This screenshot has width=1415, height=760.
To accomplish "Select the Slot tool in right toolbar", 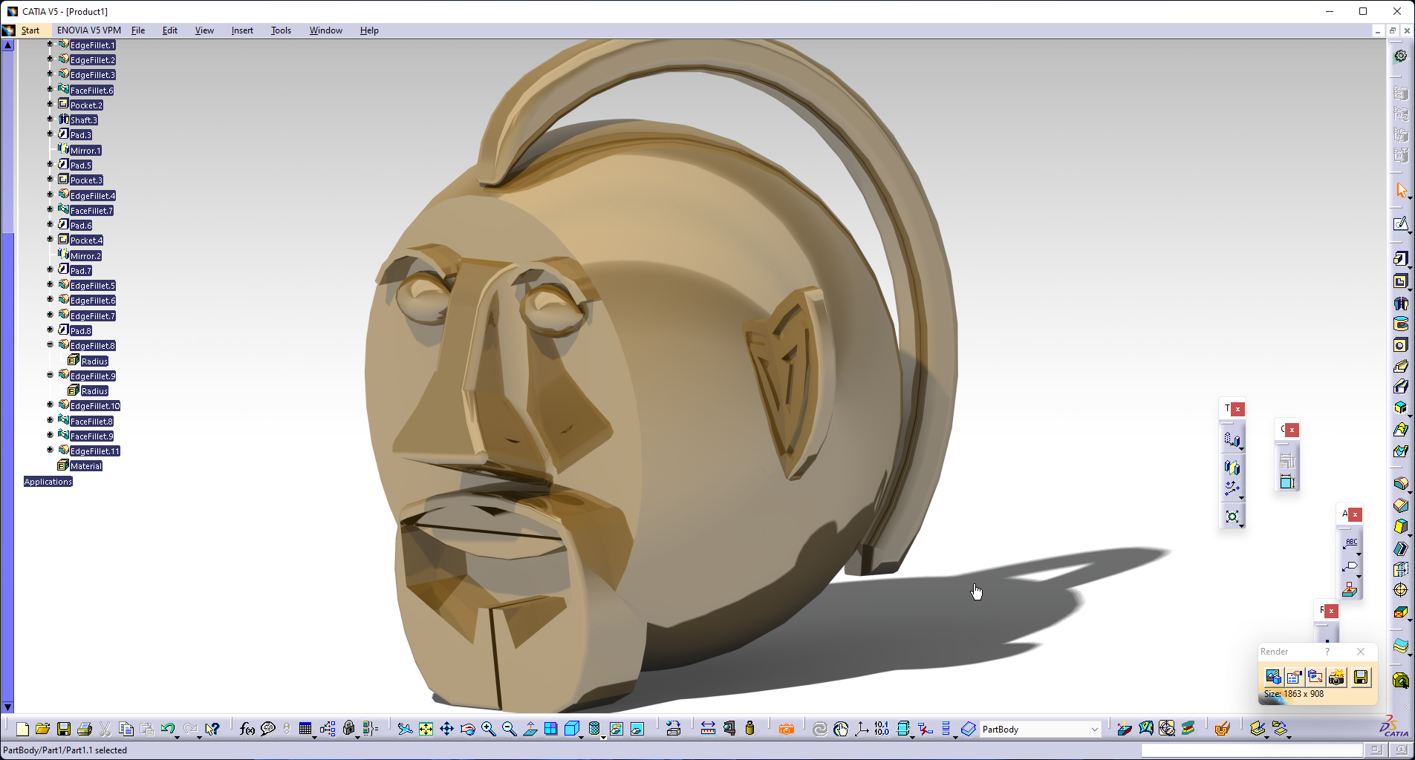I will click(x=1400, y=386).
